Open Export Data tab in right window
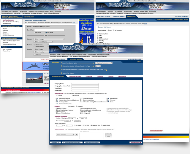Image resolution: width=190 pixels, height=154 pixels. [x=131, y=17]
